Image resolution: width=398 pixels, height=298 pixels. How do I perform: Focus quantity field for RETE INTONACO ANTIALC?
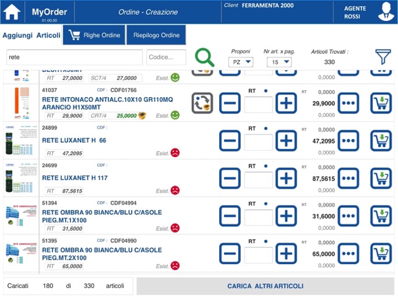pyautogui.click(x=258, y=104)
